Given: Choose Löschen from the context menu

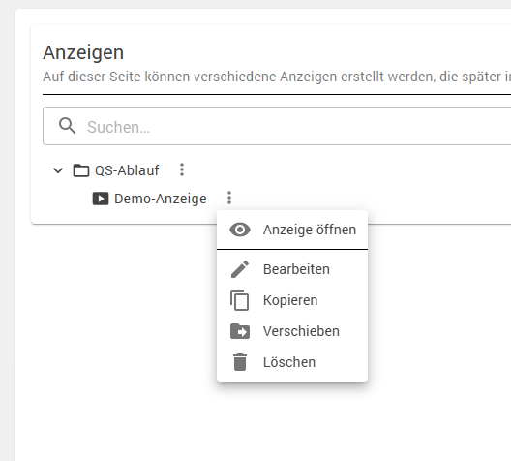Looking at the screenshot, I should pyautogui.click(x=292, y=362).
